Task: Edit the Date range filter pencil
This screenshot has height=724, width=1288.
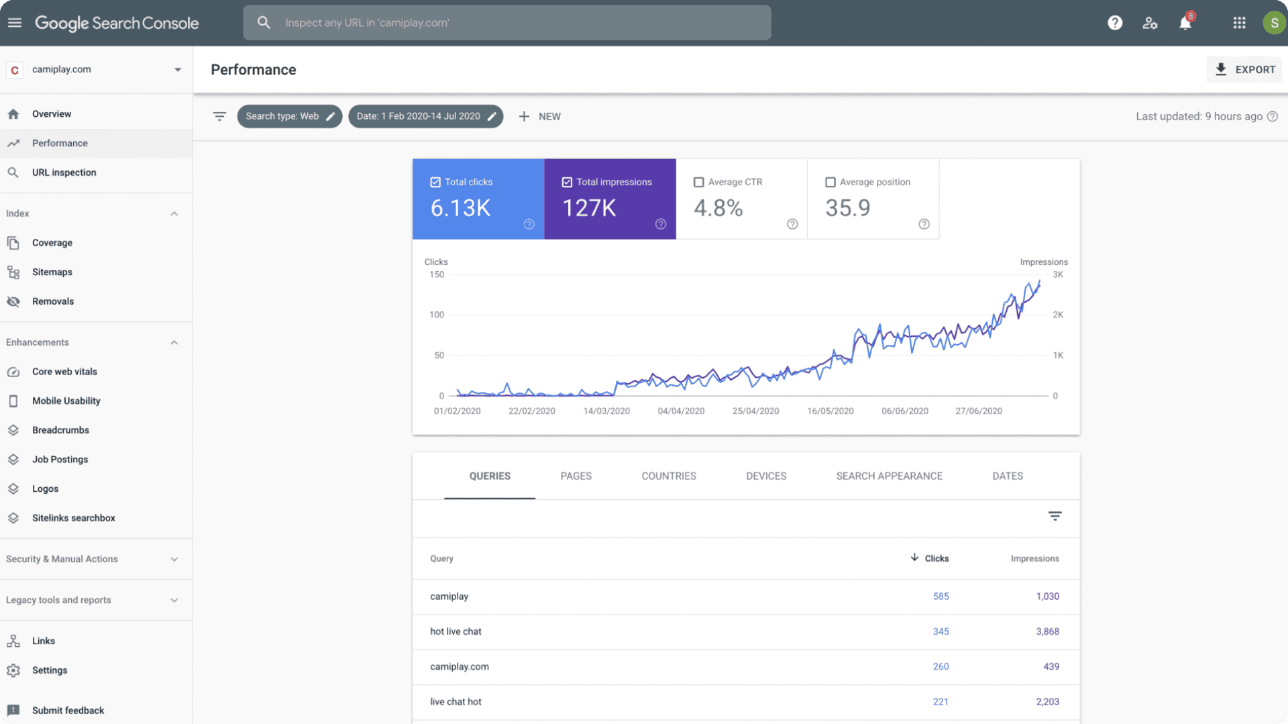Action: pyautogui.click(x=492, y=116)
